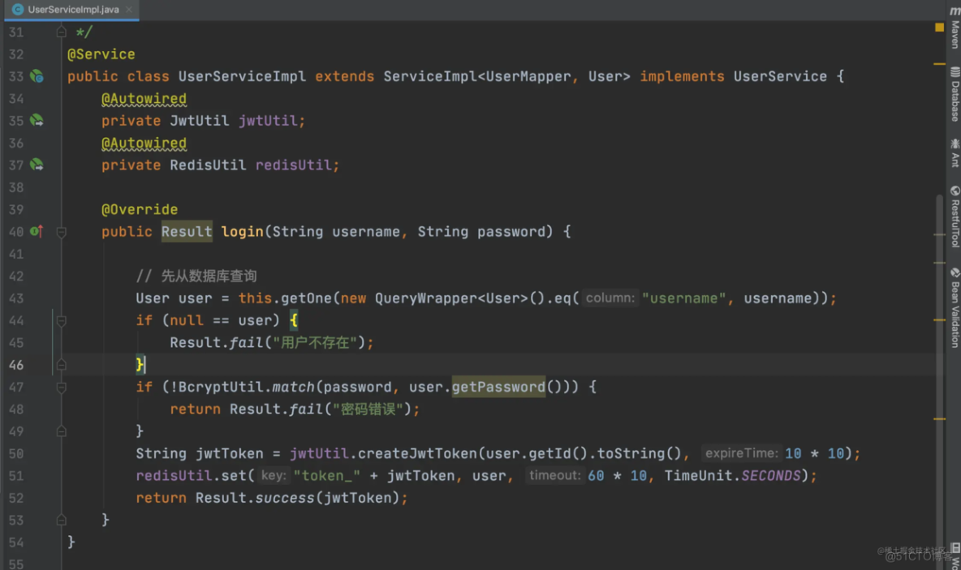Collapse the doc comment ending at line 31
This screenshot has height=570, width=961.
click(61, 32)
